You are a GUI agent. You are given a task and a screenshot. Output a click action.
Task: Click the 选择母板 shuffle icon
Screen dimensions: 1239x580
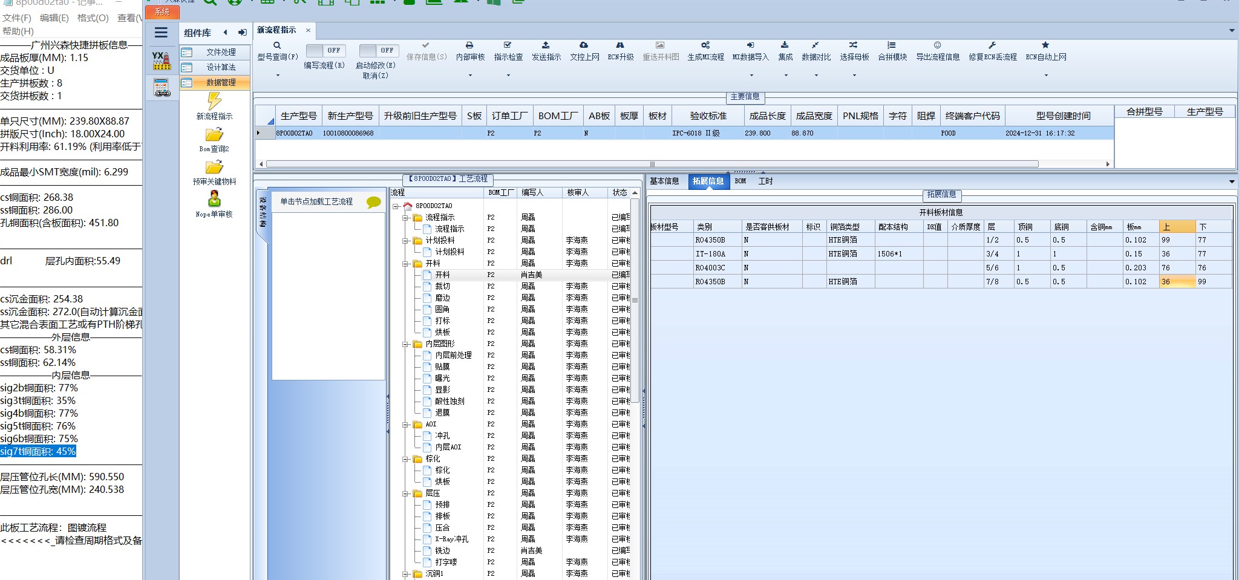[x=853, y=45]
